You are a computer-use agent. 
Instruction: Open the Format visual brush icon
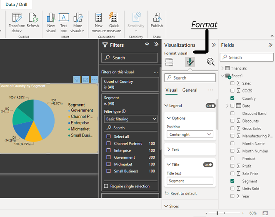click(190, 62)
